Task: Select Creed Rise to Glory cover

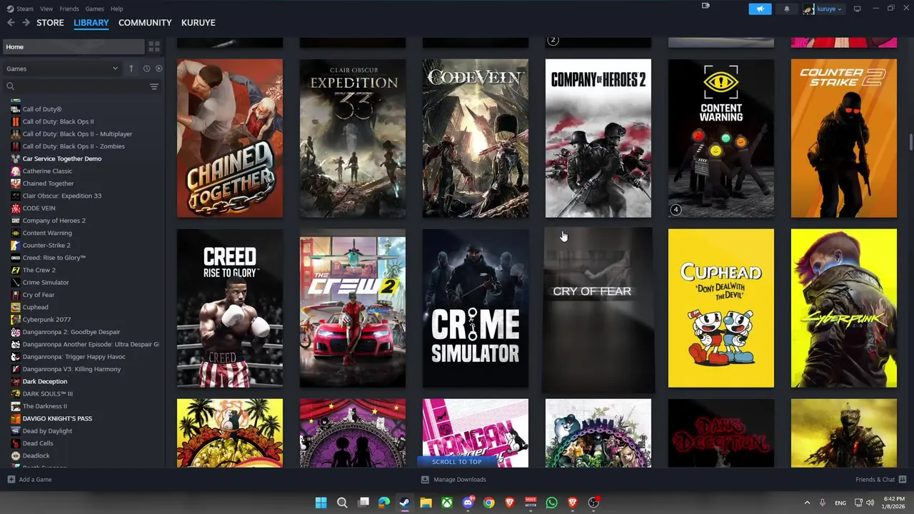Action: click(x=230, y=308)
